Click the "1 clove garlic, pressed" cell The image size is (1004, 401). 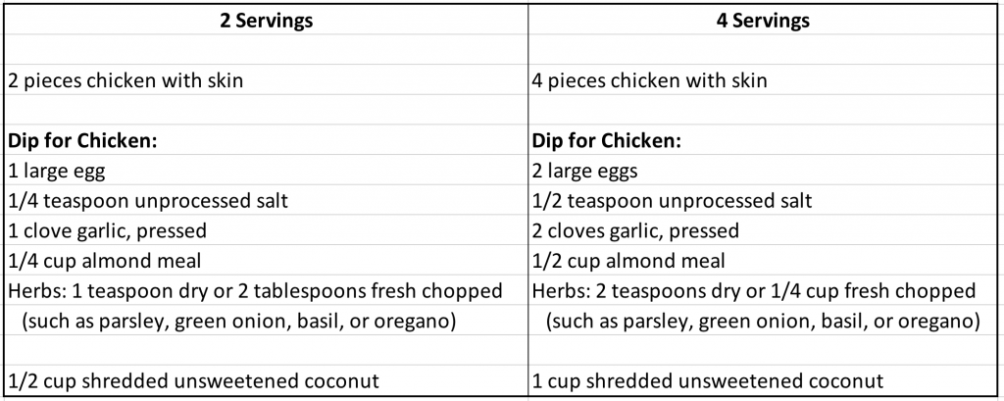coord(267,230)
